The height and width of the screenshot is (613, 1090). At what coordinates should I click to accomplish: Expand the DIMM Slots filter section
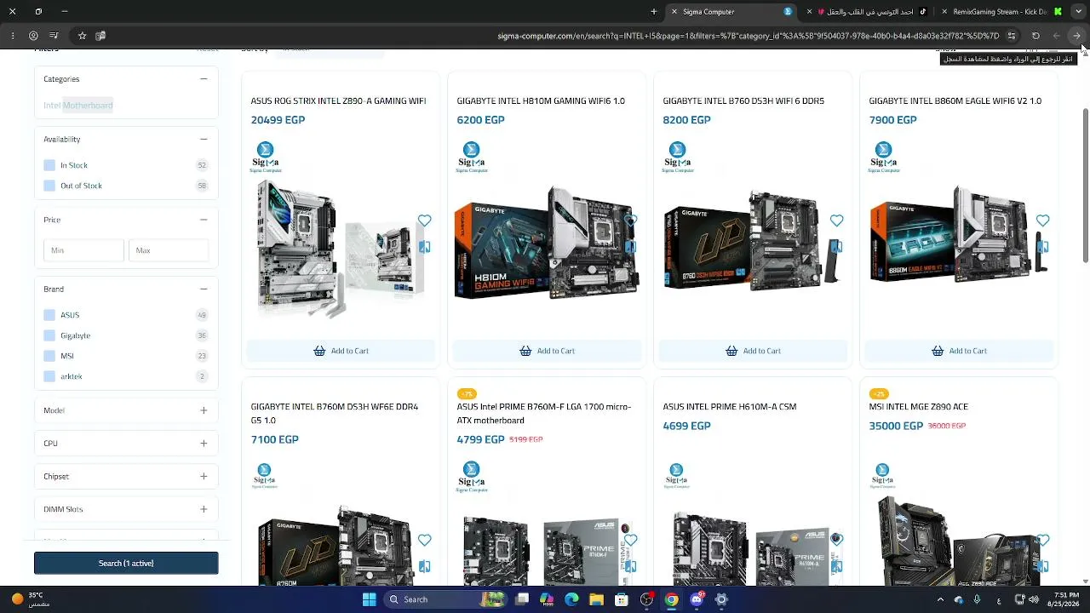tap(204, 509)
